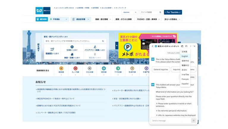Choose English in chatbot language menu
Screen dimensions: 228x129
[185, 56]
